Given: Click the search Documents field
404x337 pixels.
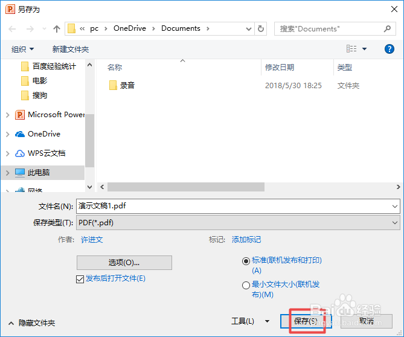Looking at the screenshot, I should click(x=335, y=28).
